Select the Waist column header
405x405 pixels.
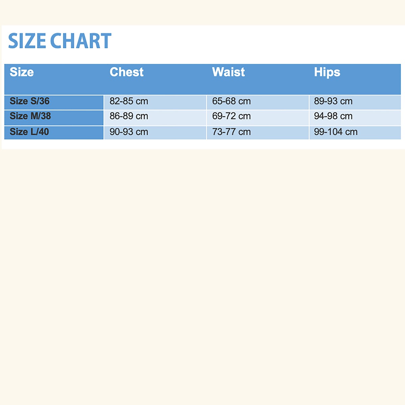228,72
